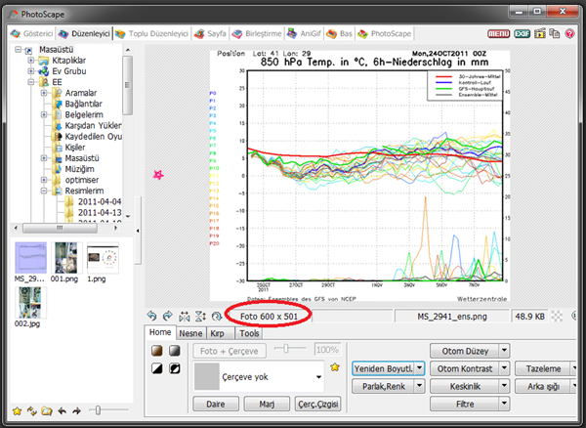Screen dimensions: 586x428
Task: Open the Çerçeve yok frame dropdown
Action: pos(319,375)
